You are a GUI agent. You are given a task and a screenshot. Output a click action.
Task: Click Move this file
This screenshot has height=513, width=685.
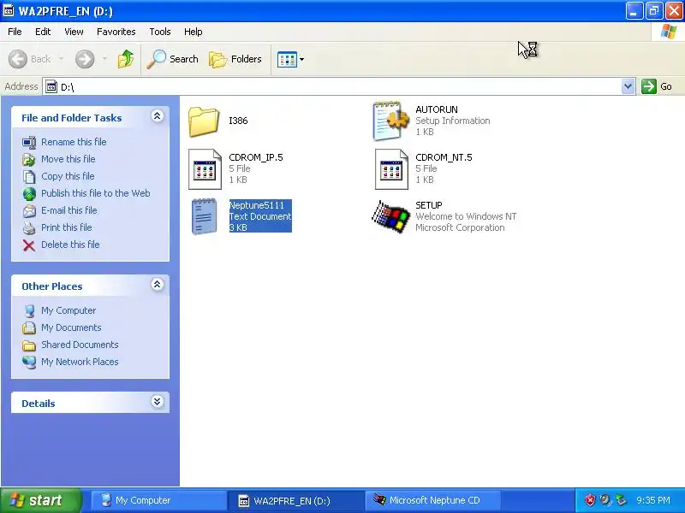[x=68, y=159]
